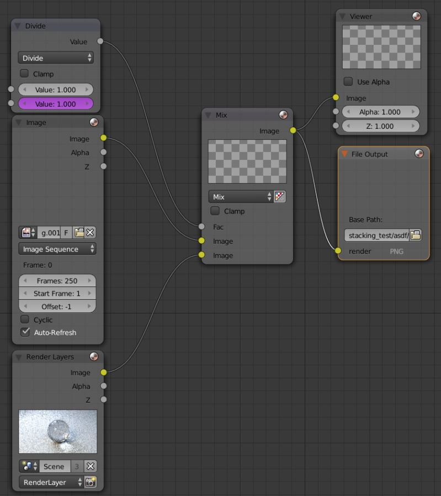This screenshot has height=496, width=441.
Task: Browse image datablock icon in Image node
Action: (x=28, y=232)
